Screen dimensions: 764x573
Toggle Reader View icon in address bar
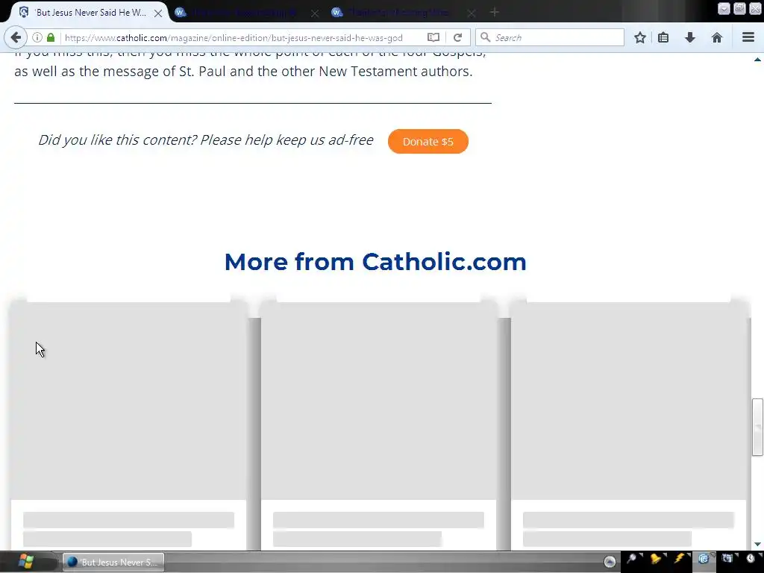pyautogui.click(x=433, y=37)
